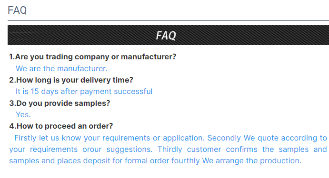Viewport: 329px width, 178px height.
Task: Click the word 'application.' in the last answer
Action: pos(184,138)
